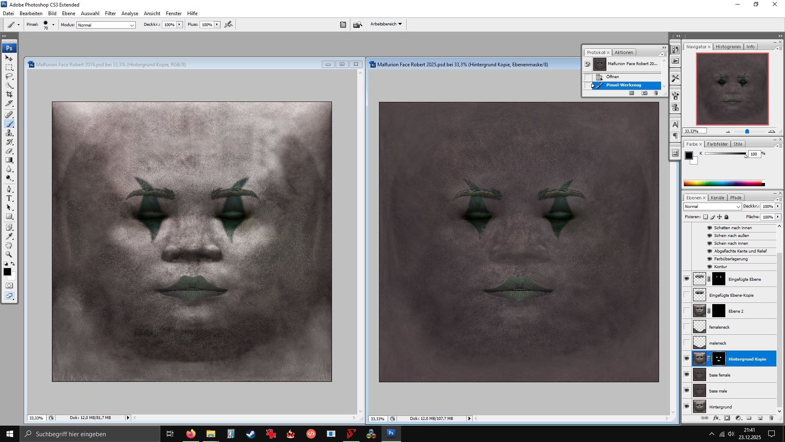Delete layer using the trash icon

771,418
